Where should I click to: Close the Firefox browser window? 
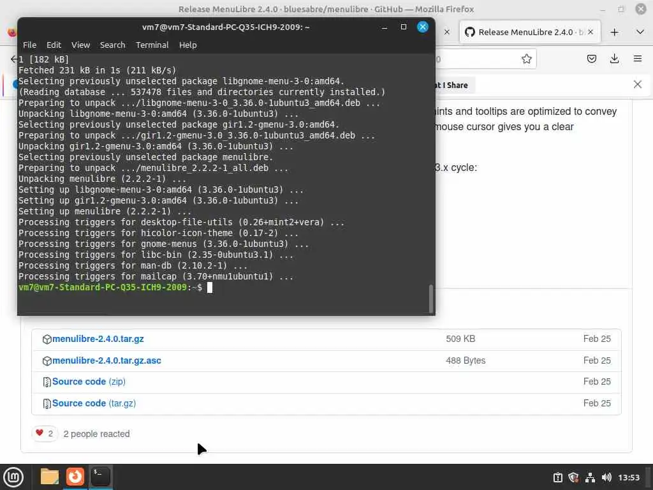point(640,9)
